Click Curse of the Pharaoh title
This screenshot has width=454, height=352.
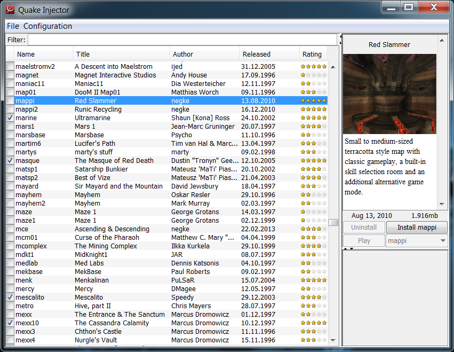pyautogui.click(x=107, y=238)
